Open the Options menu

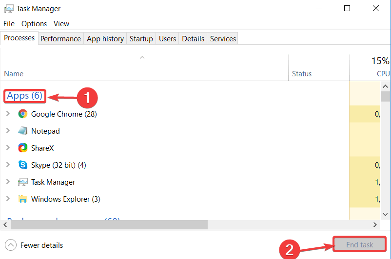coord(34,24)
